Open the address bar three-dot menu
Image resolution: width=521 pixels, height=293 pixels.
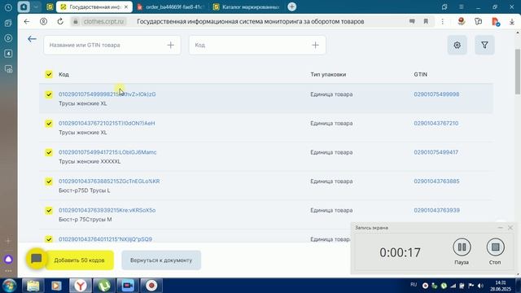(x=443, y=21)
